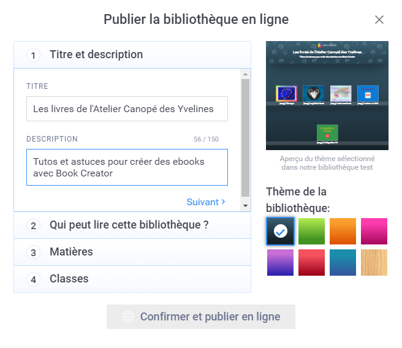Screen dimensions: 402x348
Task: Choose the orange library theme
Action: pyautogui.click(x=343, y=231)
